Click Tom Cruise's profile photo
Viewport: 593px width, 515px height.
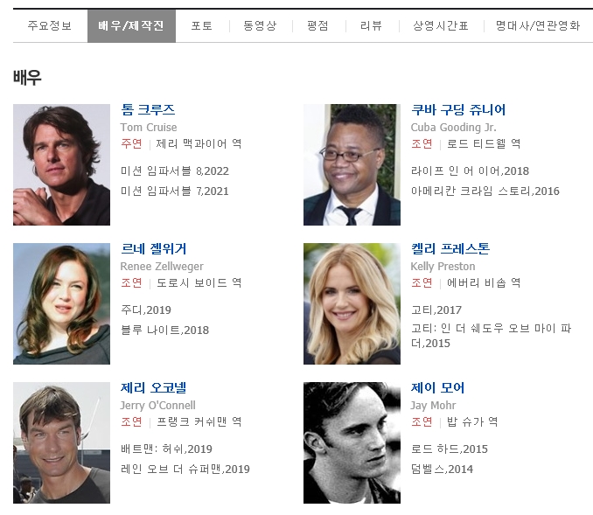(x=61, y=164)
